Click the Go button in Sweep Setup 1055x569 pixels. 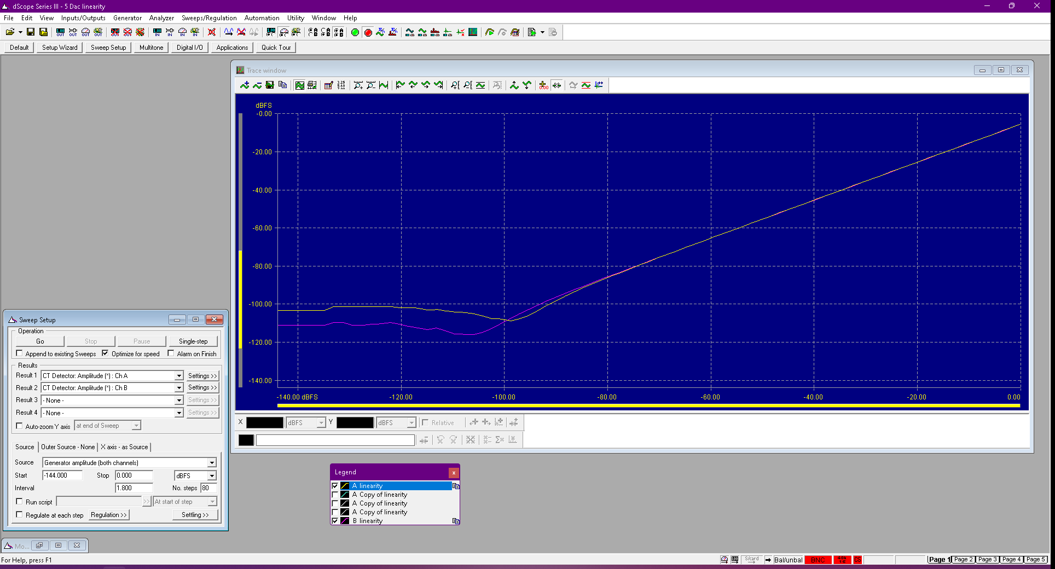point(40,341)
